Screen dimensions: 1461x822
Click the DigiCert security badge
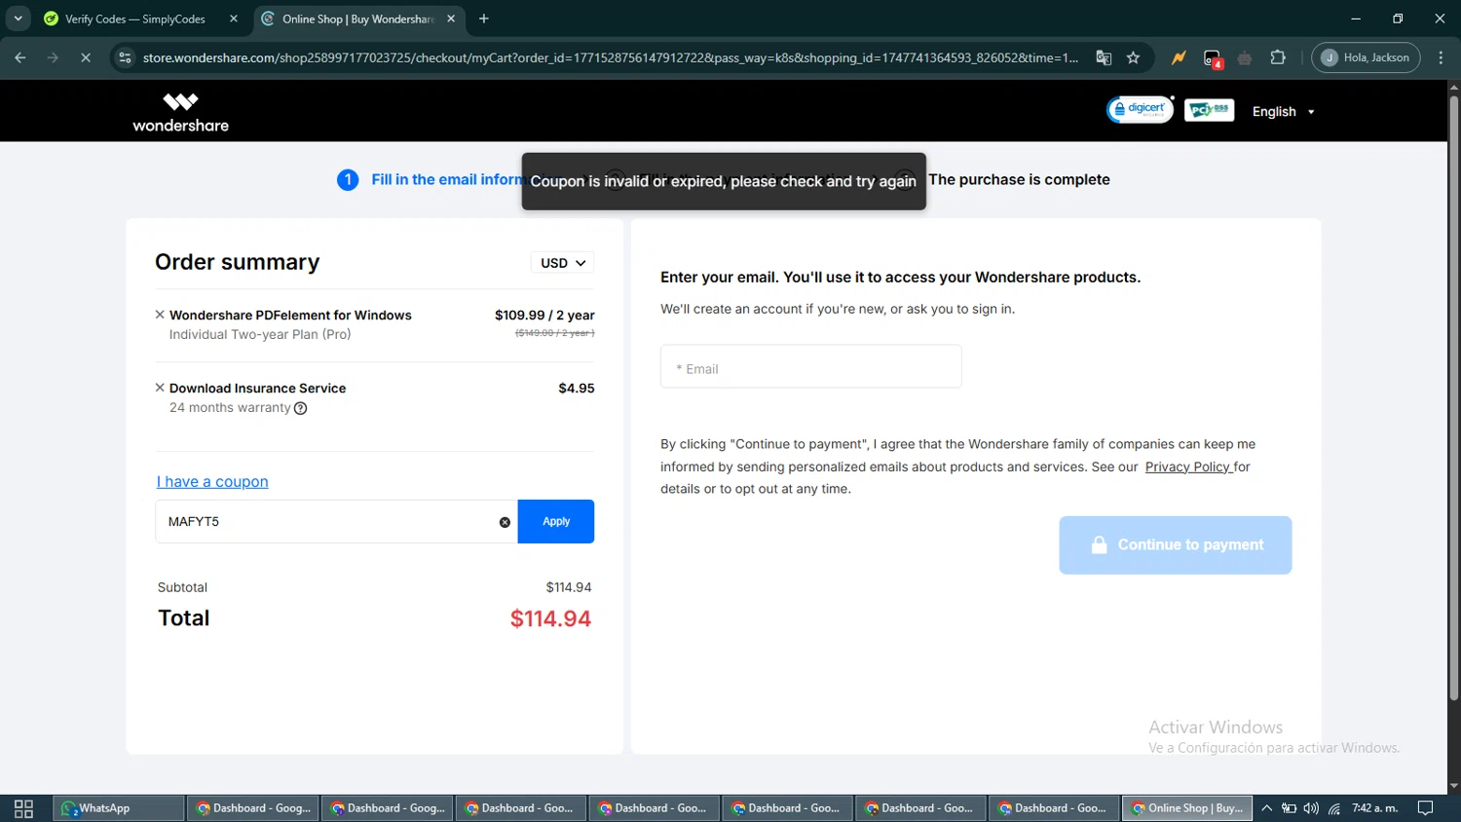pyautogui.click(x=1141, y=110)
